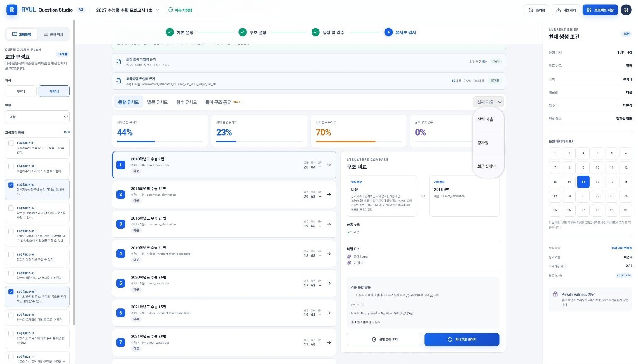This screenshot has height=364, width=638.
Task: Click the 프로젝트 저장 button
Action: coord(600,10)
